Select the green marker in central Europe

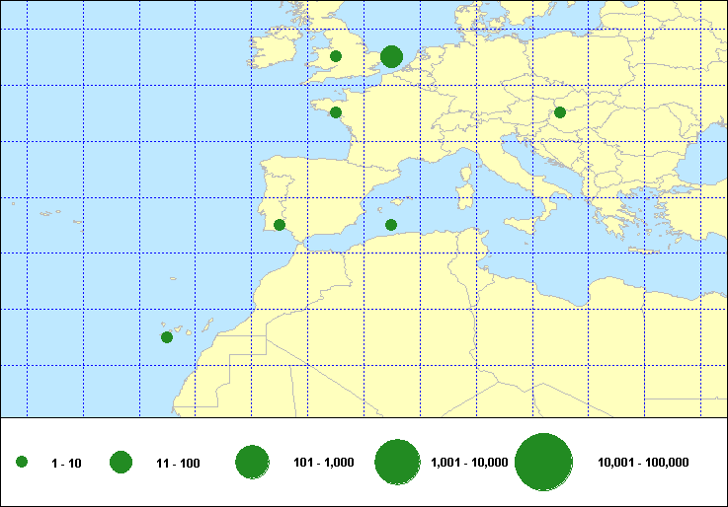coord(560,112)
